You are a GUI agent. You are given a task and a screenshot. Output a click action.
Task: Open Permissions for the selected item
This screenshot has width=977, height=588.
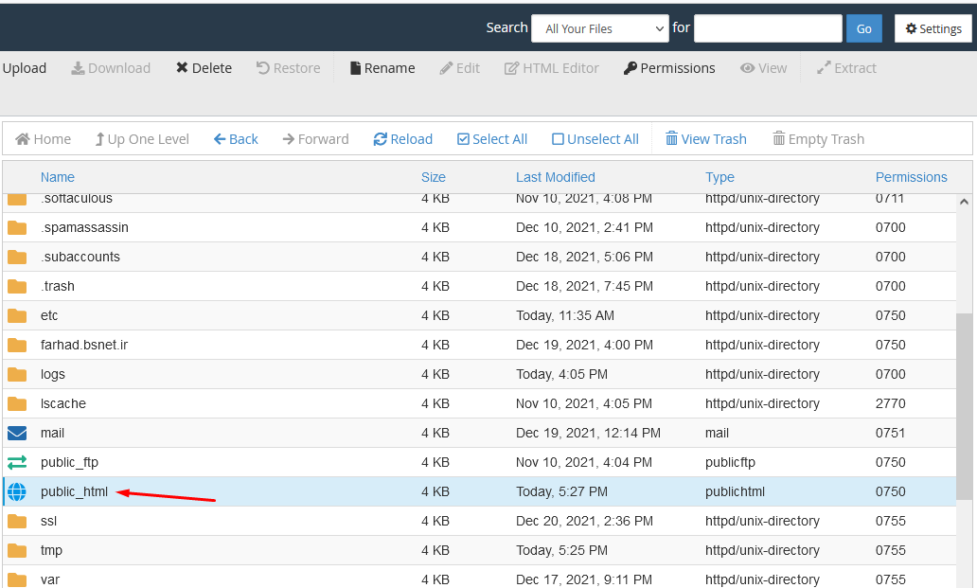tap(669, 68)
